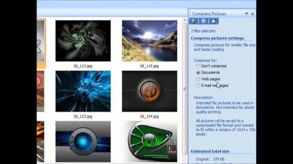The height and width of the screenshot is (164, 293).
Task: Click the 3d_113.jpg file name
Action: click(83, 66)
